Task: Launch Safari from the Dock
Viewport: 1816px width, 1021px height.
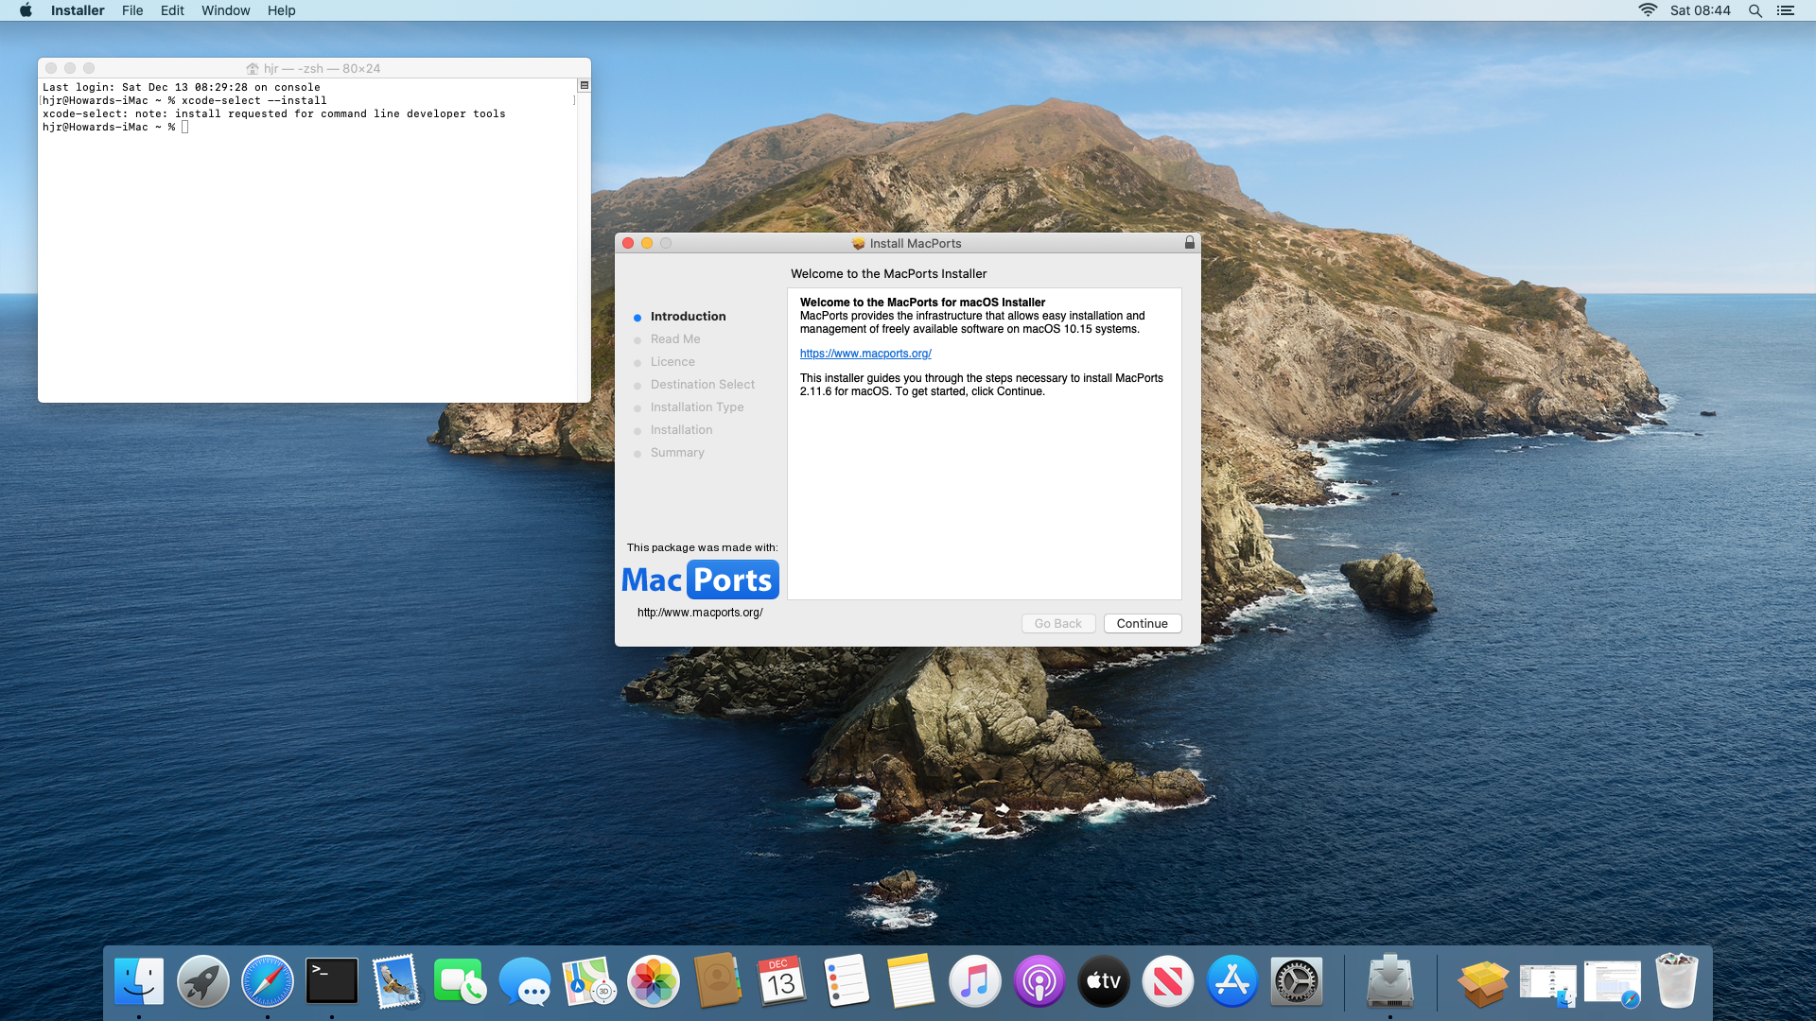Action: click(268, 981)
